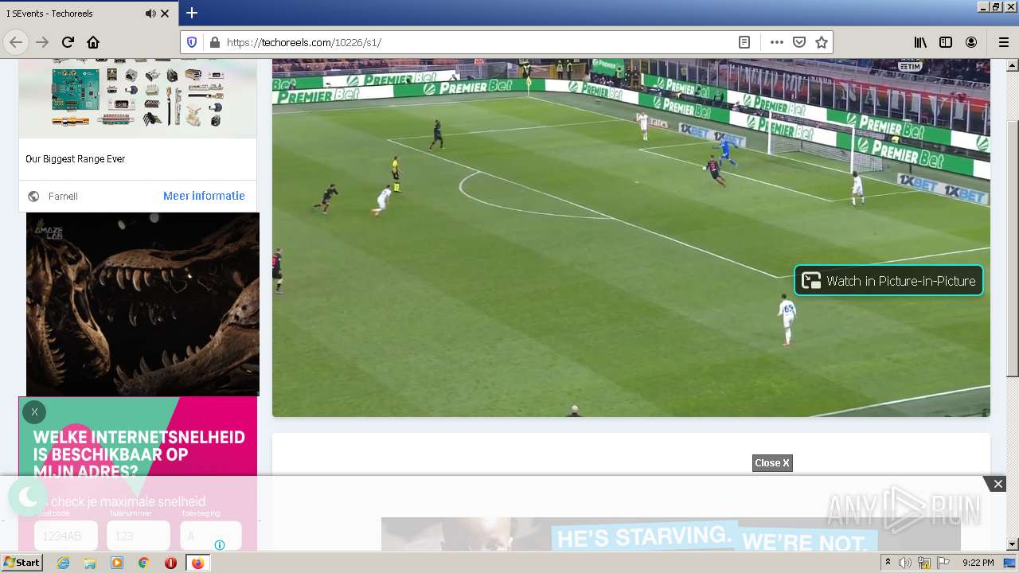Click the vertical page scrollbar

(x=1013, y=248)
